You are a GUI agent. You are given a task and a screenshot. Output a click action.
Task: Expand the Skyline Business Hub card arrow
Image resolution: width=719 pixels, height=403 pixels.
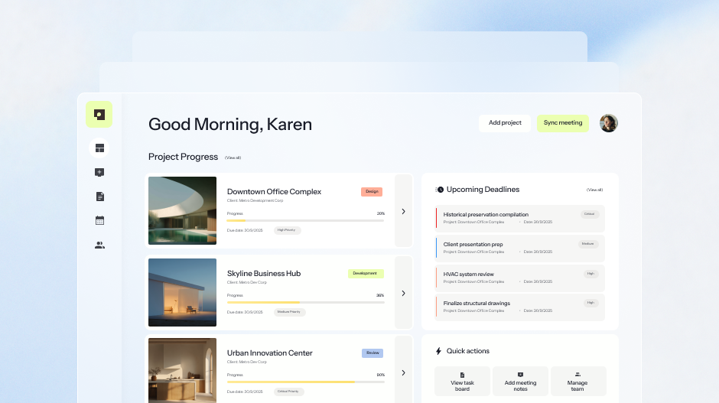point(404,293)
